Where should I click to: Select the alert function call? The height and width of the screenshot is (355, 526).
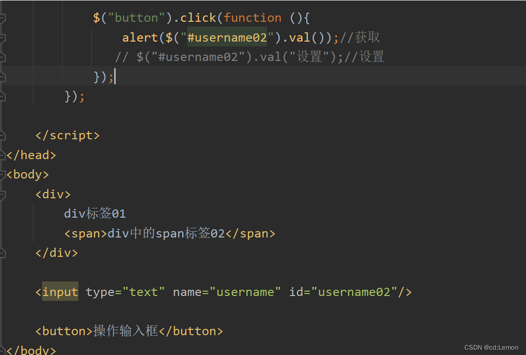[138, 37]
